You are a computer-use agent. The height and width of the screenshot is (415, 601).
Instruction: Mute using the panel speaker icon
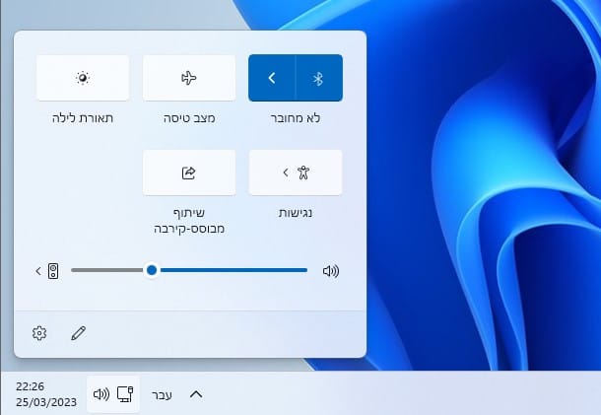click(x=331, y=271)
